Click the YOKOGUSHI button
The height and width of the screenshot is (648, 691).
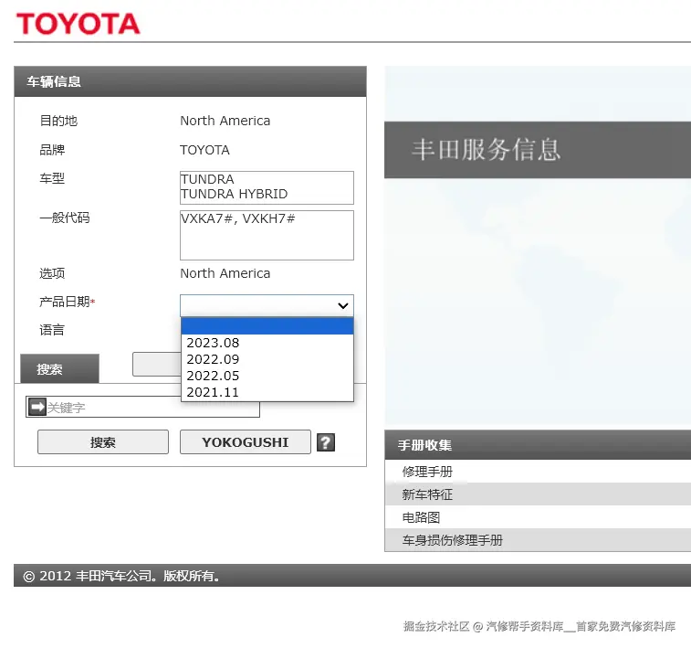(245, 442)
